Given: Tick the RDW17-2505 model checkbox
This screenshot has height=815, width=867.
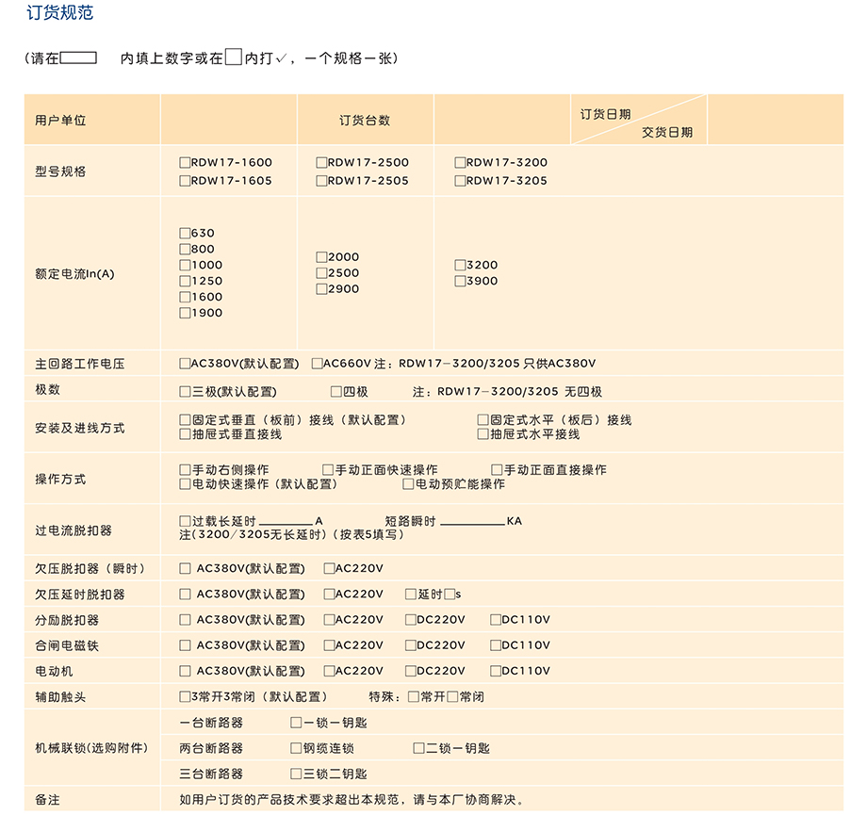Looking at the screenshot, I should pyautogui.click(x=321, y=181).
